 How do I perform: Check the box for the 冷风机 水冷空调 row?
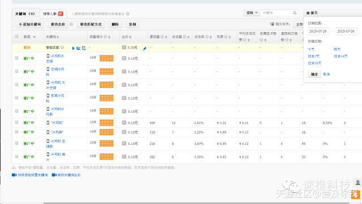(16, 85)
